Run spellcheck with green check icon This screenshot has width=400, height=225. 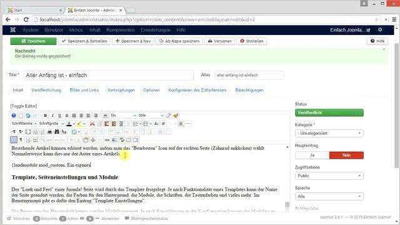click(122, 140)
